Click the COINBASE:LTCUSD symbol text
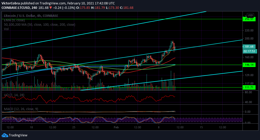Screen dimensions: 260x140 (16, 8)
